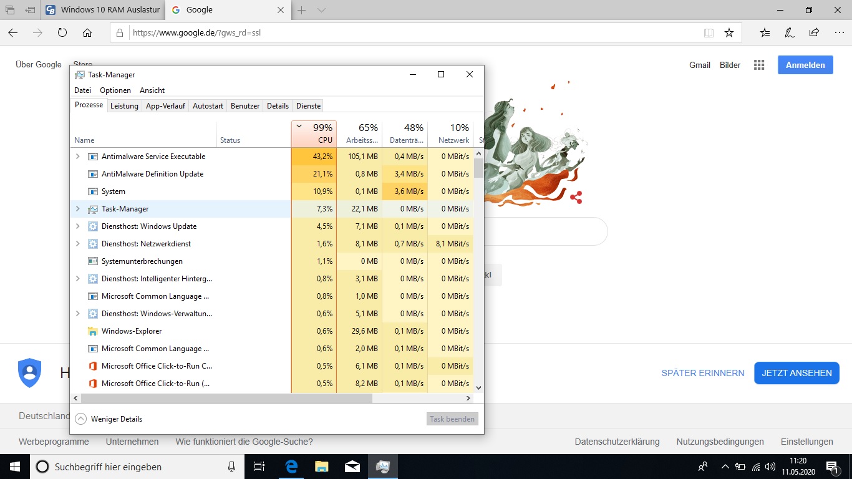Click the Task beenden button
This screenshot has height=479, width=852.
452,419
